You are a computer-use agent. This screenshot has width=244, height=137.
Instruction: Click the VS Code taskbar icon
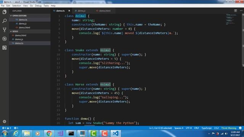(116, 134)
